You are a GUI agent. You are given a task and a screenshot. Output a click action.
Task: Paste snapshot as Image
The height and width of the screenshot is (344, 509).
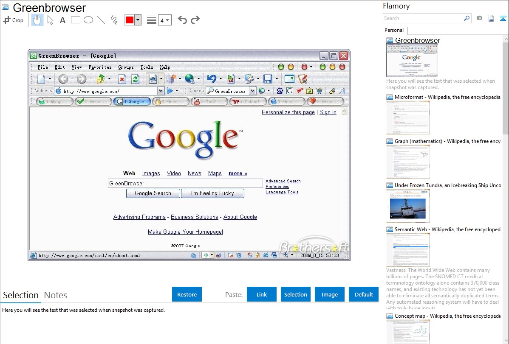330,294
